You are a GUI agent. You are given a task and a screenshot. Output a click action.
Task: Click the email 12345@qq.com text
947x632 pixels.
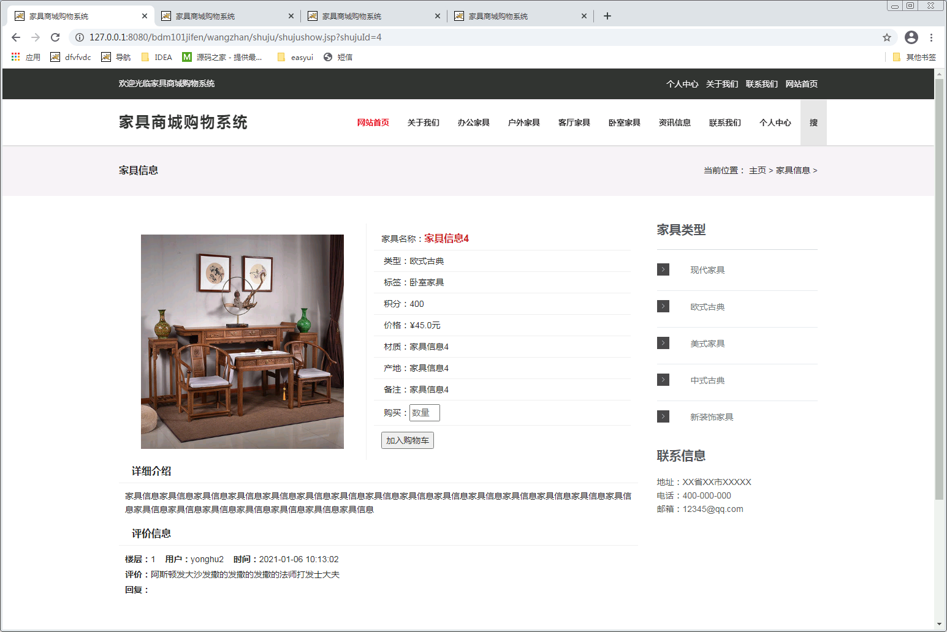[713, 509]
